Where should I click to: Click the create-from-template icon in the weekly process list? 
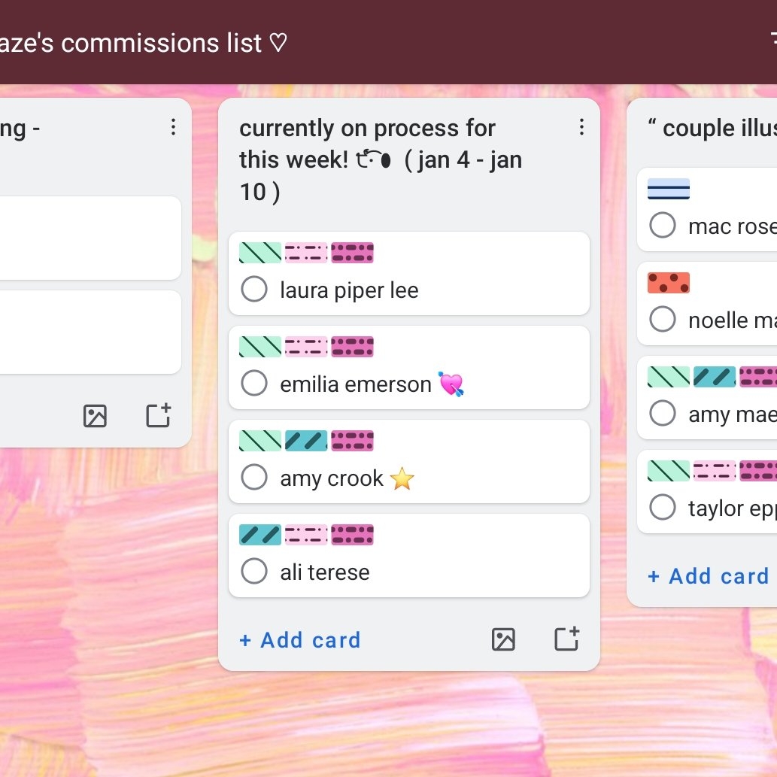click(566, 639)
